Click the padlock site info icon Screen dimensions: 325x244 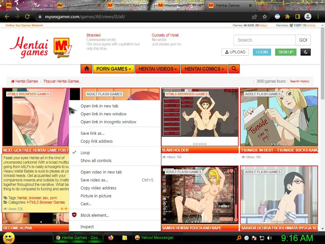pyautogui.click(x=40, y=17)
